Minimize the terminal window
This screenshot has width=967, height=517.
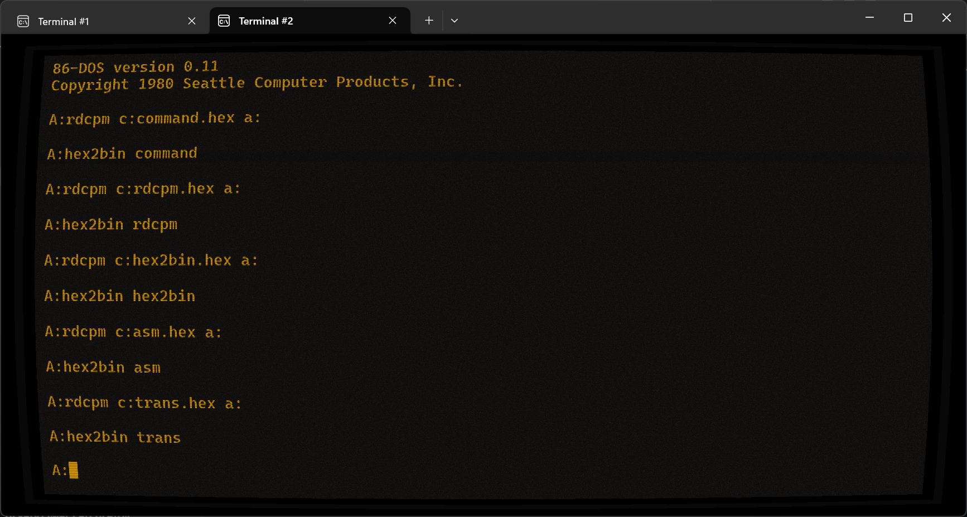click(x=869, y=18)
